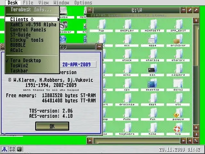
Task: Click the terminal icon in the taskbar
Action: (19, 149)
